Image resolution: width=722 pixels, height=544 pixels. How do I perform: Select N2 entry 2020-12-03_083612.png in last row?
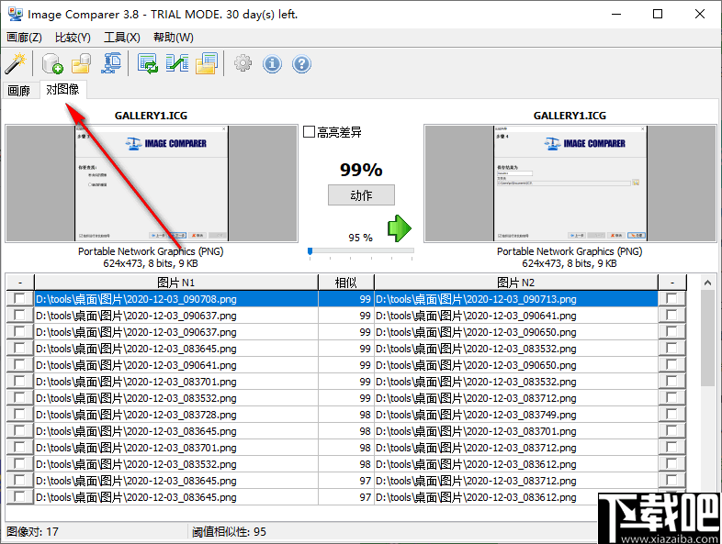[x=515, y=497]
